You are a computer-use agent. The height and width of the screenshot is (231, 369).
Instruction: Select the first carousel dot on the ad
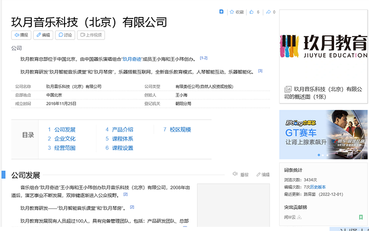point(319,155)
